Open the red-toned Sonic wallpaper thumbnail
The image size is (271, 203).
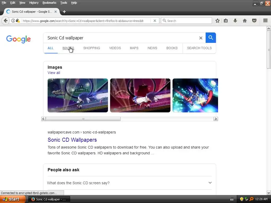coord(140,95)
